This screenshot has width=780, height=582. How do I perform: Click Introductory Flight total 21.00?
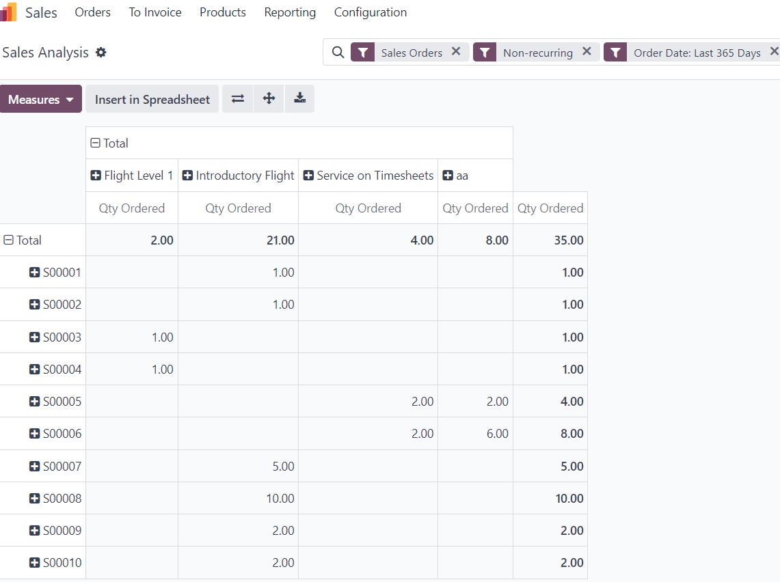239,240
